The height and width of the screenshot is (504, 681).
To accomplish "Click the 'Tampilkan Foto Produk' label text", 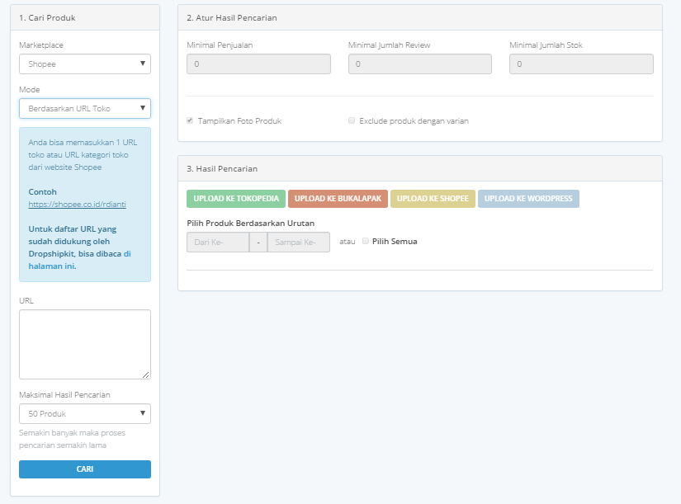I will [239, 121].
